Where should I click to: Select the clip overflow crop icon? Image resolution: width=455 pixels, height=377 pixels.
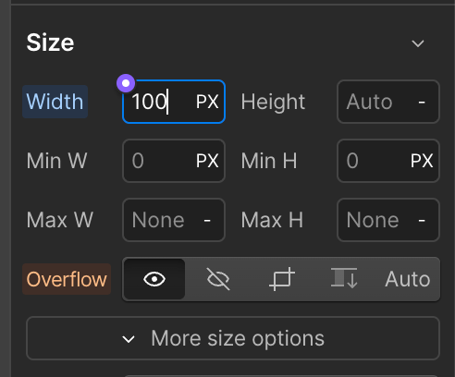click(282, 279)
